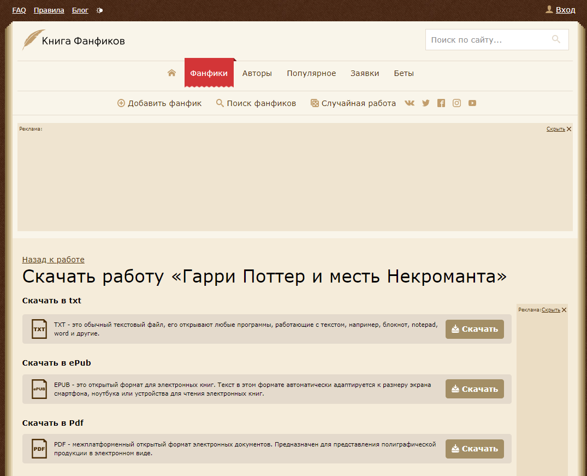Image resolution: width=587 pixels, height=476 pixels.
Task: Click the PDF file icon
Action: coord(39,449)
